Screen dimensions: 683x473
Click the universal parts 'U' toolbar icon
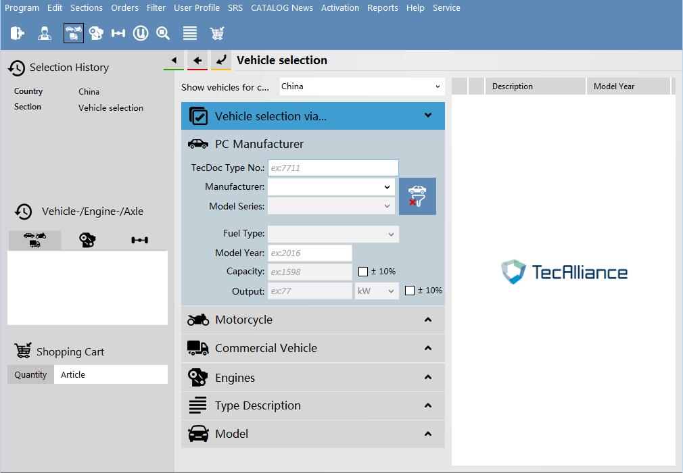pos(140,33)
